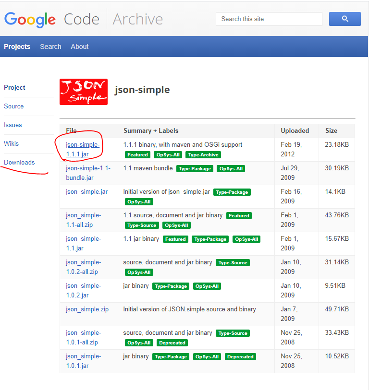
Task: Click 'Initial version of JSON.simple source and binary'
Action: point(189,309)
